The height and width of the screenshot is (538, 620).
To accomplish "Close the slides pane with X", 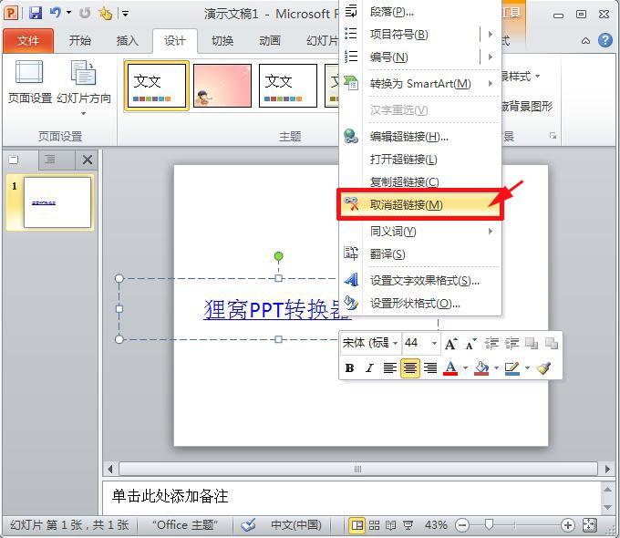I will click(x=88, y=160).
